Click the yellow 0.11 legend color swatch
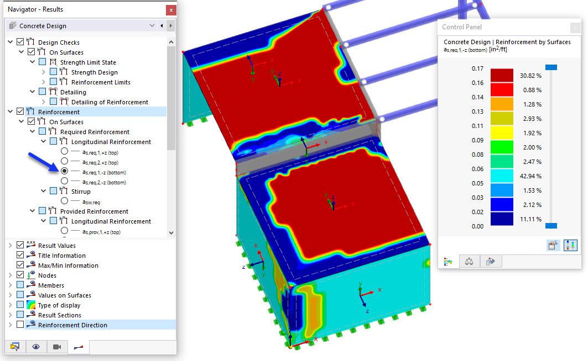The image size is (588, 361). (502, 133)
